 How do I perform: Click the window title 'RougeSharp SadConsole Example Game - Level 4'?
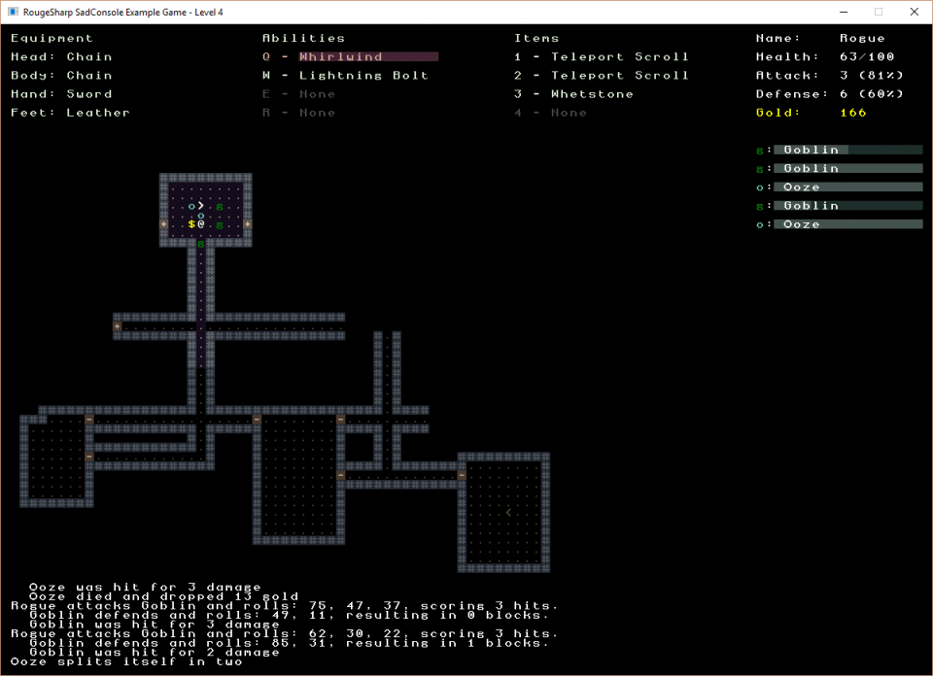pos(123,12)
